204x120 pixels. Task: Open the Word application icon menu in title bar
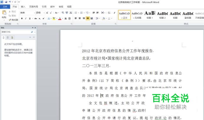click(x=2, y=2)
